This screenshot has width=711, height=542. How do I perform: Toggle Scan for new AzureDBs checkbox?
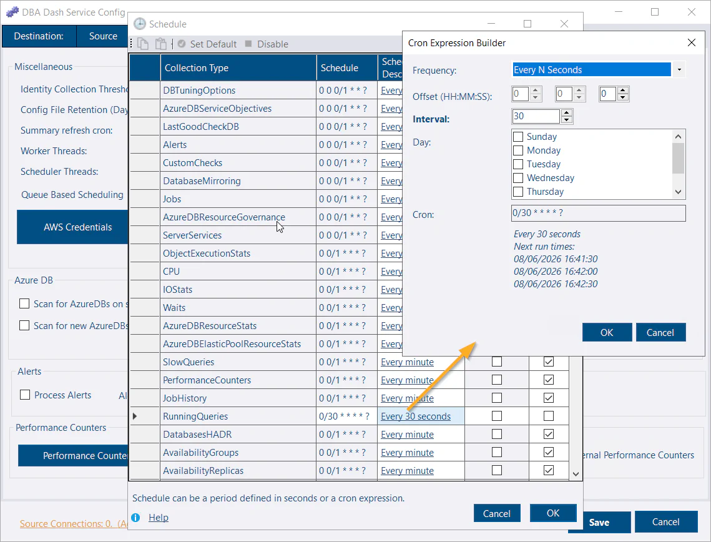pos(24,325)
